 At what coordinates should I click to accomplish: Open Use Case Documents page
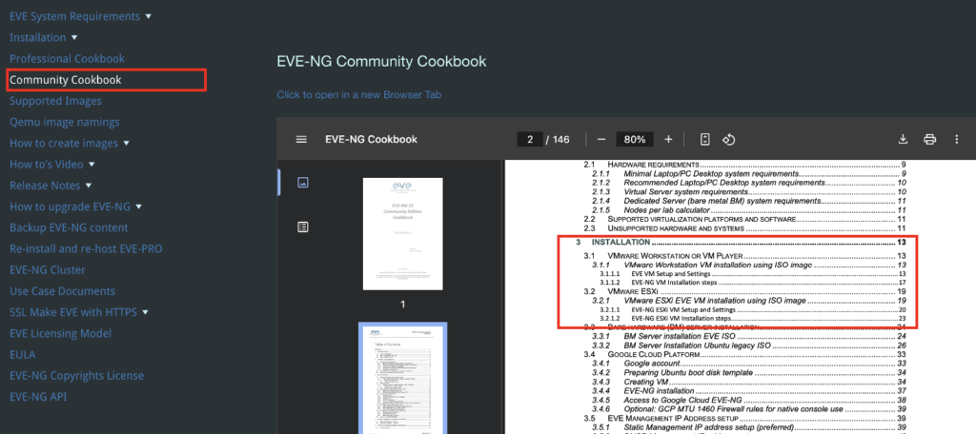(x=62, y=291)
